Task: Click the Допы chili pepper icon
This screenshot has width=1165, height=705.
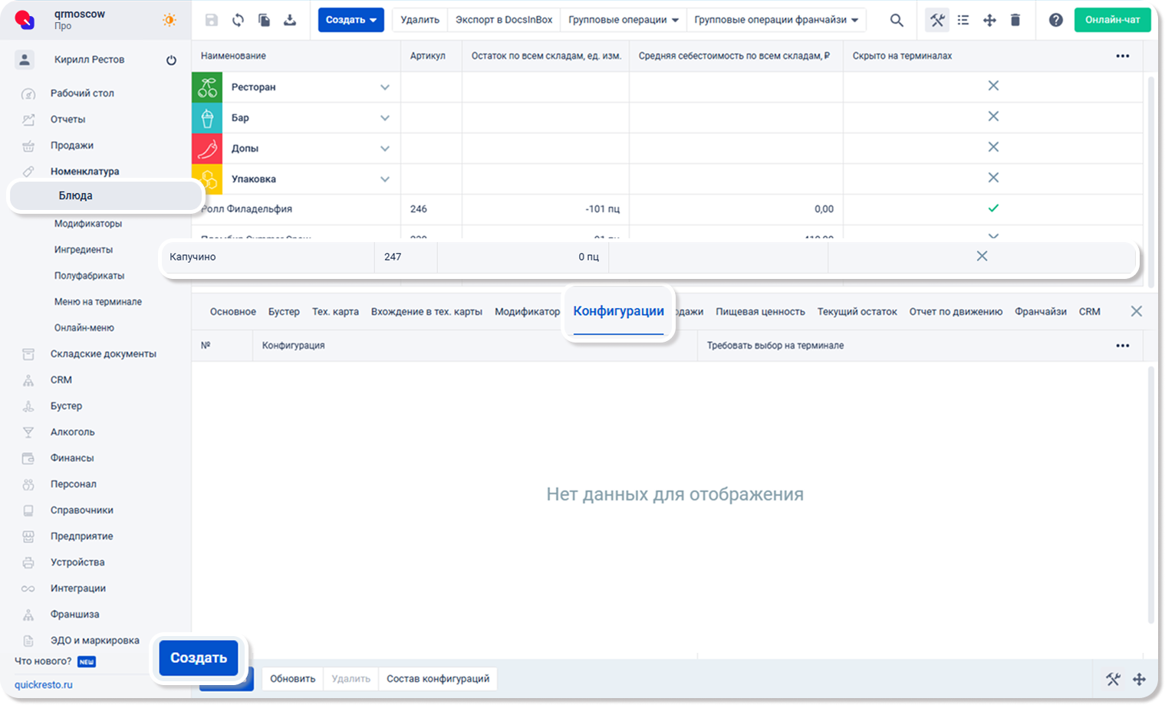Action: [x=207, y=149]
